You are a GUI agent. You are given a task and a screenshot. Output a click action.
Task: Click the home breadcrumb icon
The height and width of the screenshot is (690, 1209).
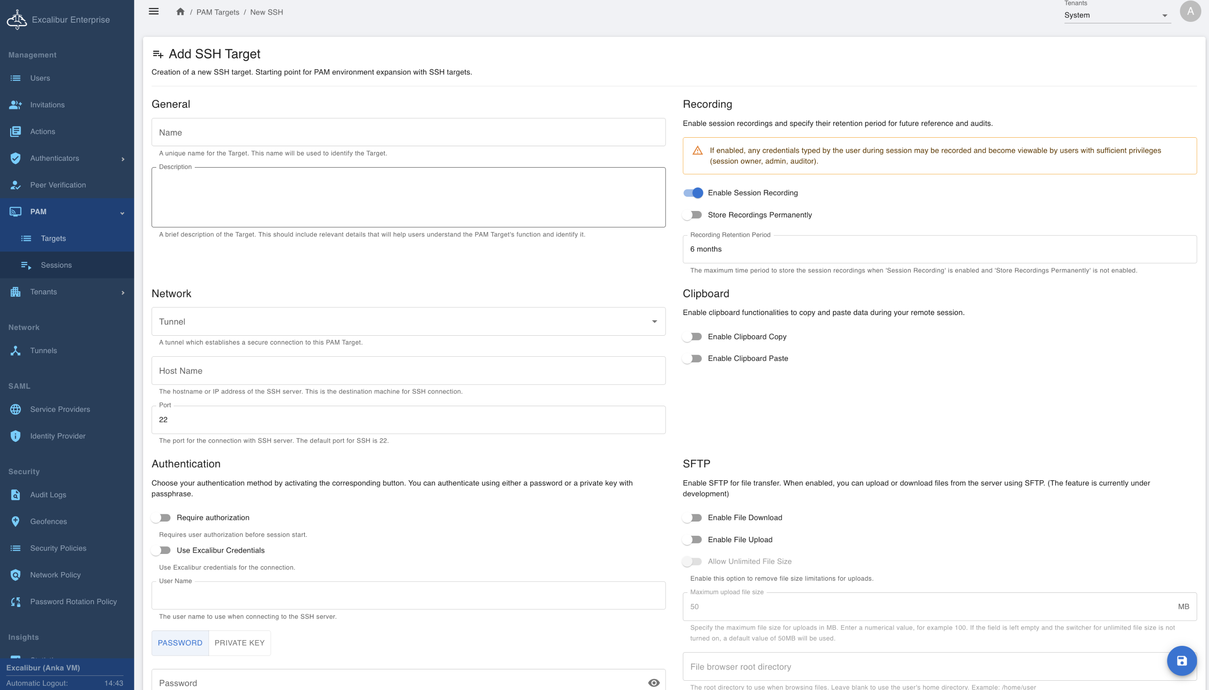coord(180,12)
